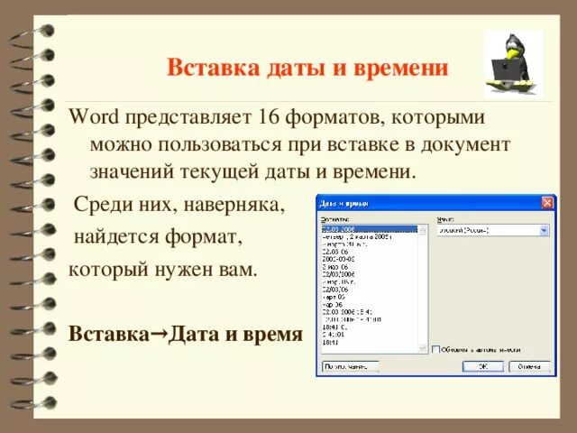Select the 02.03.06 format row
This screenshot has height=433, width=577.
click(370, 252)
